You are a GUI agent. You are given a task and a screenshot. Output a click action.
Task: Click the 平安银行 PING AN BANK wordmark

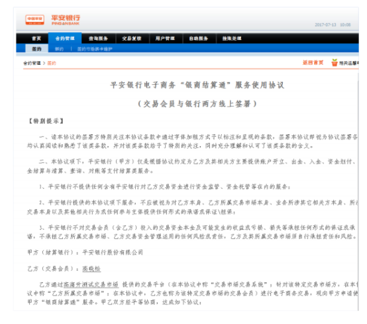[x=66, y=20]
